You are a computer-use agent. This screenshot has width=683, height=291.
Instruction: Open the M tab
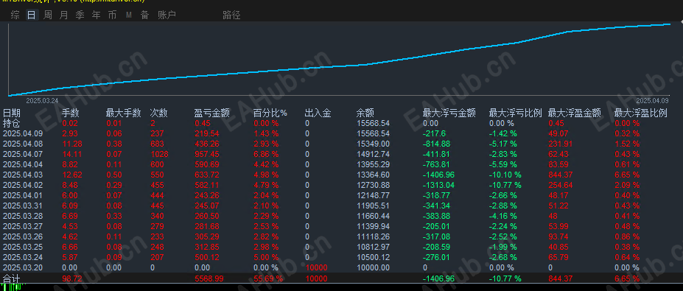click(129, 15)
